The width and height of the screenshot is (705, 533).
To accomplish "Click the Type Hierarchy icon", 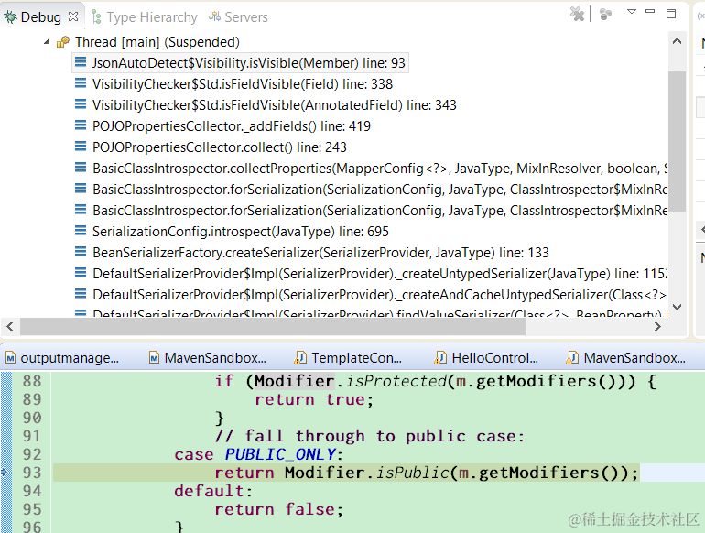I will [x=96, y=17].
